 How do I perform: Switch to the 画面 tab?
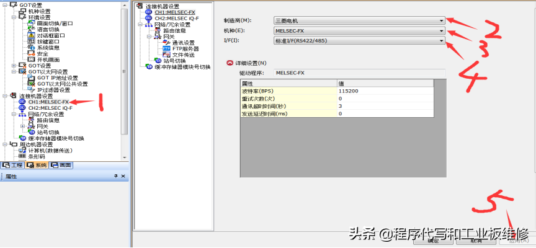(61, 166)
